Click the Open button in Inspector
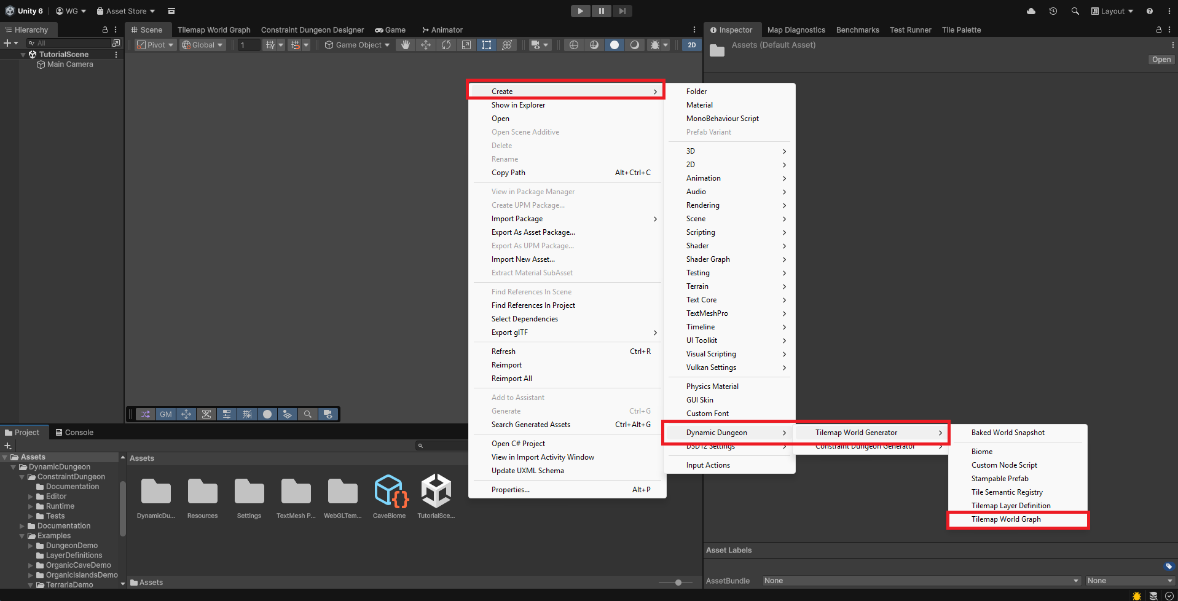The width and height of the screenshot is (1178, 601). pos(1161,60)
